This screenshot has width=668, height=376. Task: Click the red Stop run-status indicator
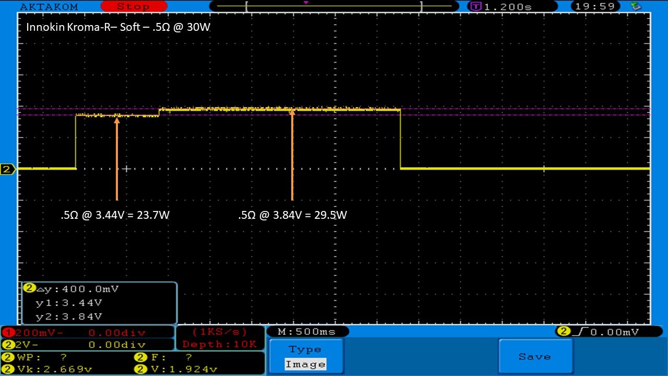tap(133, 6)
